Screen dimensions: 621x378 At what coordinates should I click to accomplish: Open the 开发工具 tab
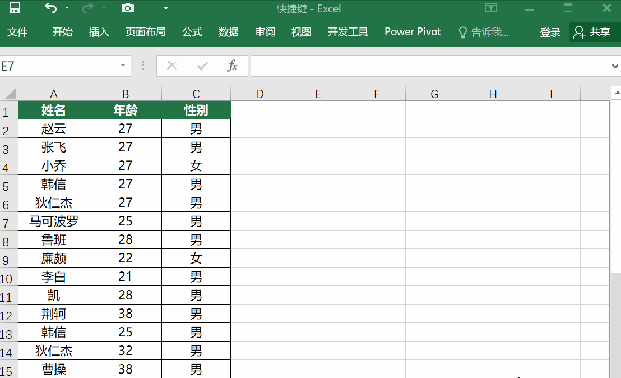click(x=347, y=32)
